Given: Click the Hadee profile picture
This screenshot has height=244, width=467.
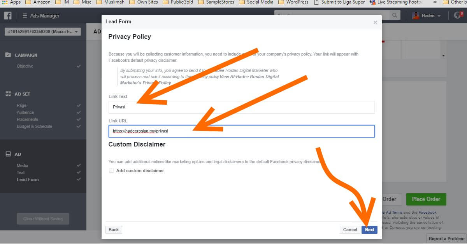Looking at the screenshot, I should click(416, 16).
